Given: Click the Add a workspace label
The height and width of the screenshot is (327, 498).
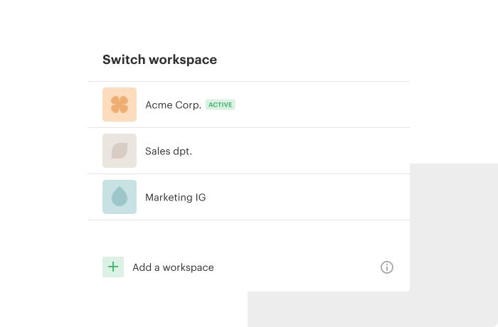Looking at the screenshot, I should [173, 267].
